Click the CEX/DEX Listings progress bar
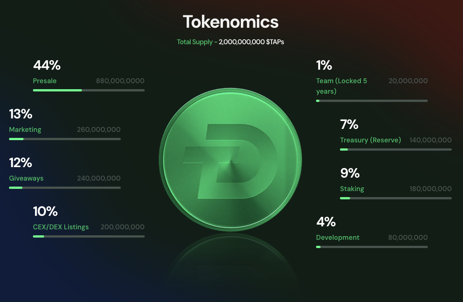Screen dimensions: 463x302 [89, 236]
